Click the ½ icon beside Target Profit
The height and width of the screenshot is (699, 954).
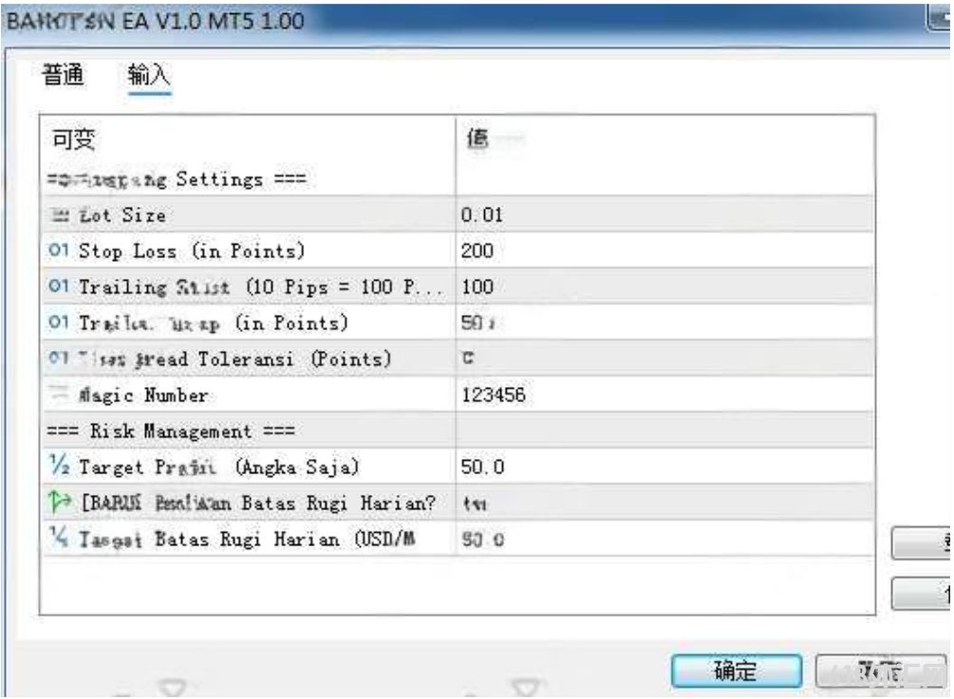click(59, 467)
